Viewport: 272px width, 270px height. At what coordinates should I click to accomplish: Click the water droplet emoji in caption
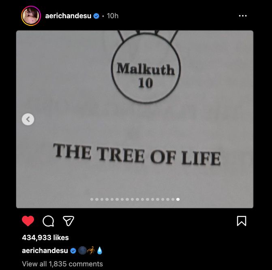pos(100,251)
